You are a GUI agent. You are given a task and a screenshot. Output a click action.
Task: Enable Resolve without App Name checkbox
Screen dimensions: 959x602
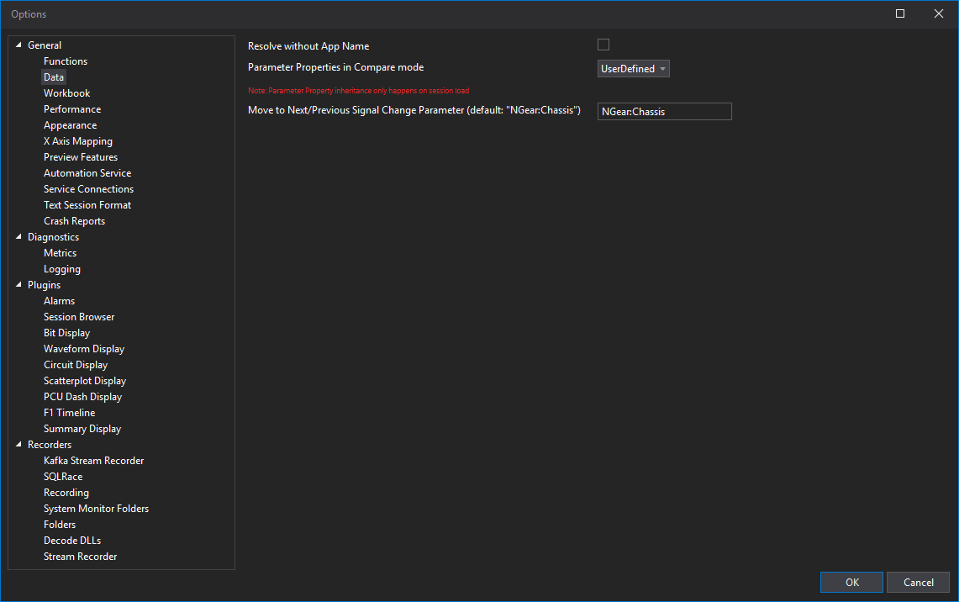(x=603, y=45)
